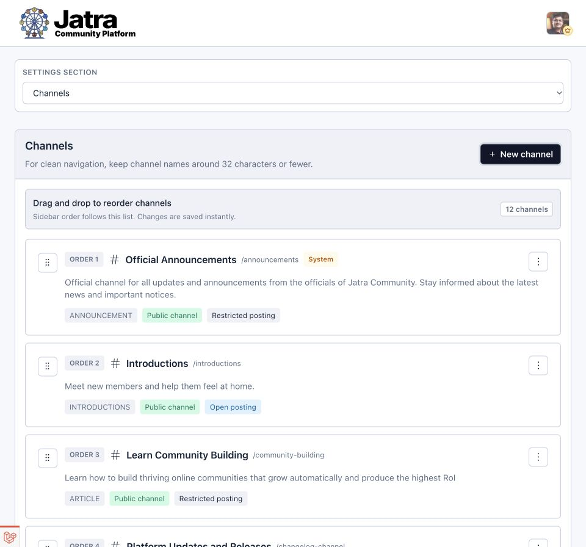Click the ORDER 3 badge
Image resolution: width=586 pixels, height=547 pixels.
(x=84, y=455)
